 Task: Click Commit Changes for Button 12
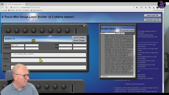coord(79,37)
